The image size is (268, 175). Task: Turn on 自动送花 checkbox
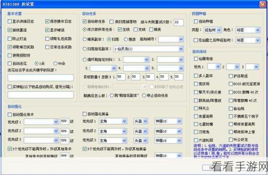click(x=10, y=64)
